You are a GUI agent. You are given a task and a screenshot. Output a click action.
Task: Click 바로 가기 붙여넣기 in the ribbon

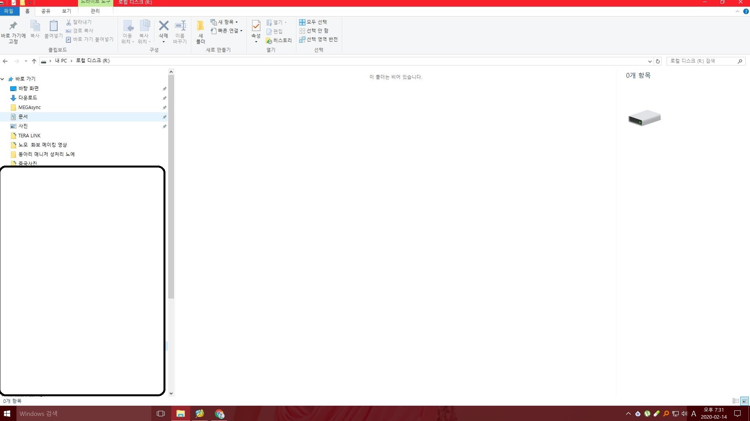point(90,39)
